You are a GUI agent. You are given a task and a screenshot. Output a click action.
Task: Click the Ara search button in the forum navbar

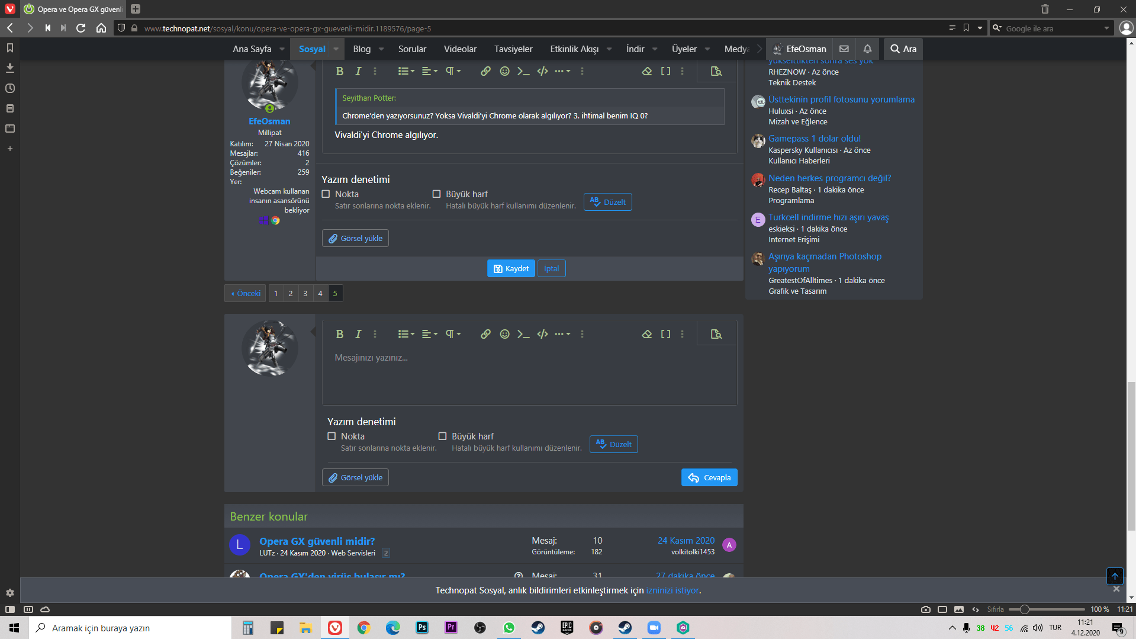[x=903, y=49]
